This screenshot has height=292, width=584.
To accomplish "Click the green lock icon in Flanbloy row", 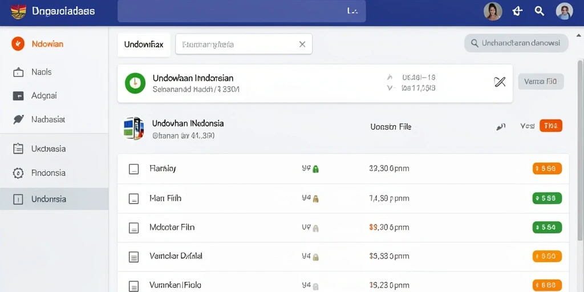I will (315, 169).
